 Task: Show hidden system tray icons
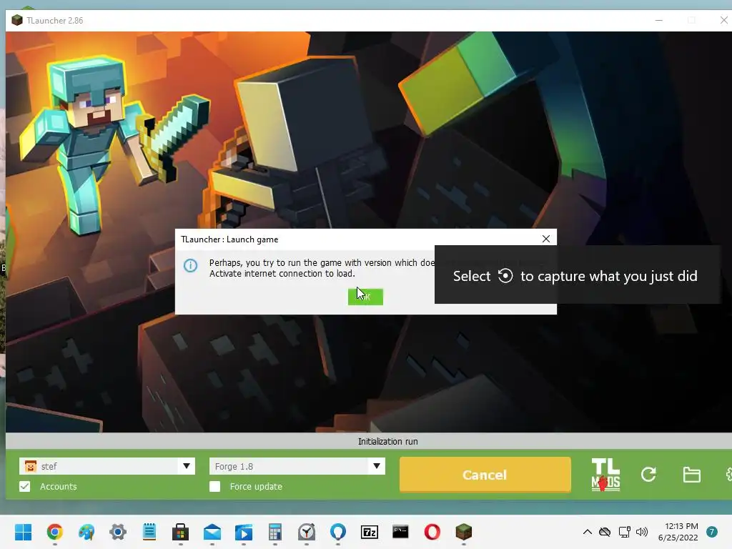tap(588, 532)
